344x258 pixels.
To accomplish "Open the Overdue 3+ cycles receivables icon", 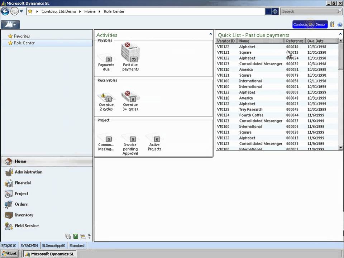I will tap(130, 101).
